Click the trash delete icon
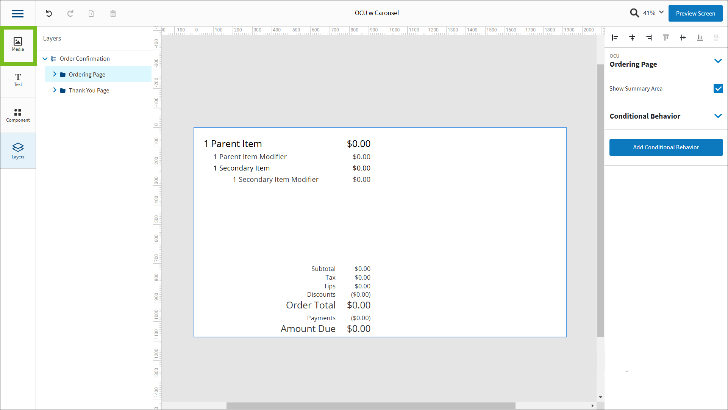This screenshot has height=410, width=728. pyautogui.click(x=113, y=14)
